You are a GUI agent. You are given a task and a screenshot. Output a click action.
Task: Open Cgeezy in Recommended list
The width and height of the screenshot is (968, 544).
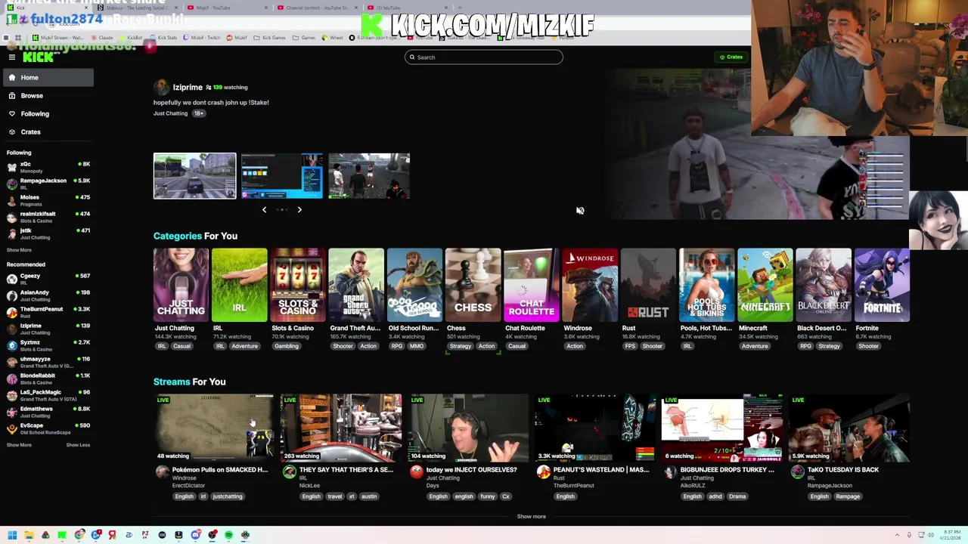(x=48, y=279)
